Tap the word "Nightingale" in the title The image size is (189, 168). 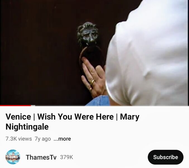pyautogui.click(x=27, y=127)
